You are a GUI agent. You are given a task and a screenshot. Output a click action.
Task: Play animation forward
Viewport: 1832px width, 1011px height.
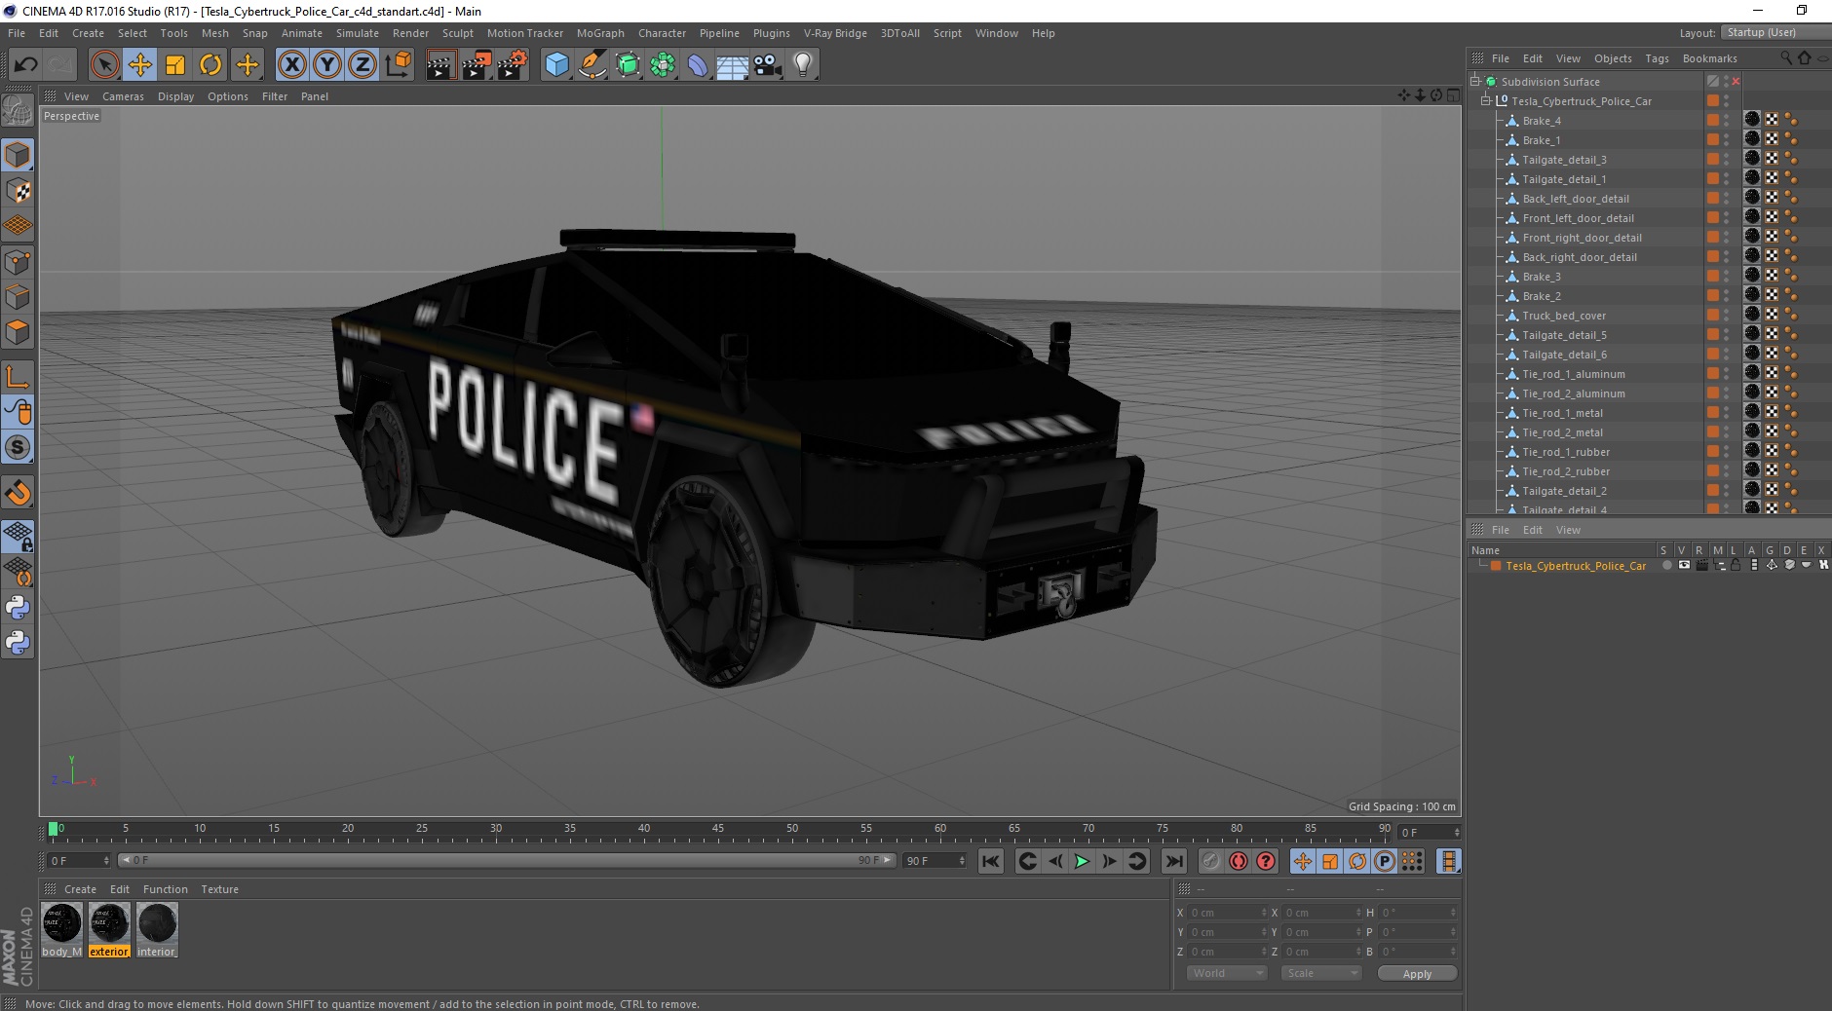tap(1082, 861)
